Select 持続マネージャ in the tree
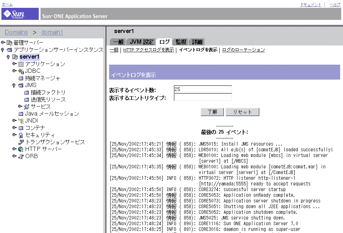The height and width of the screenshot is (233, 343). 42,78
